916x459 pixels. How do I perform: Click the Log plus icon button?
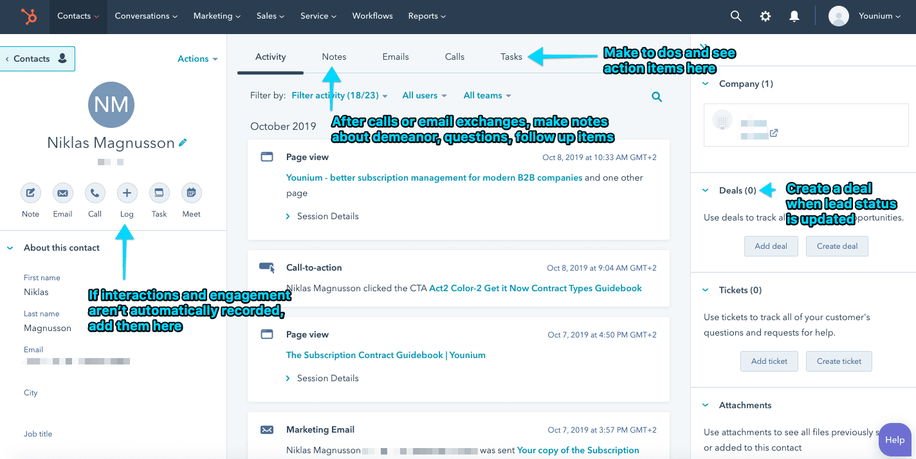coord(127,192)
